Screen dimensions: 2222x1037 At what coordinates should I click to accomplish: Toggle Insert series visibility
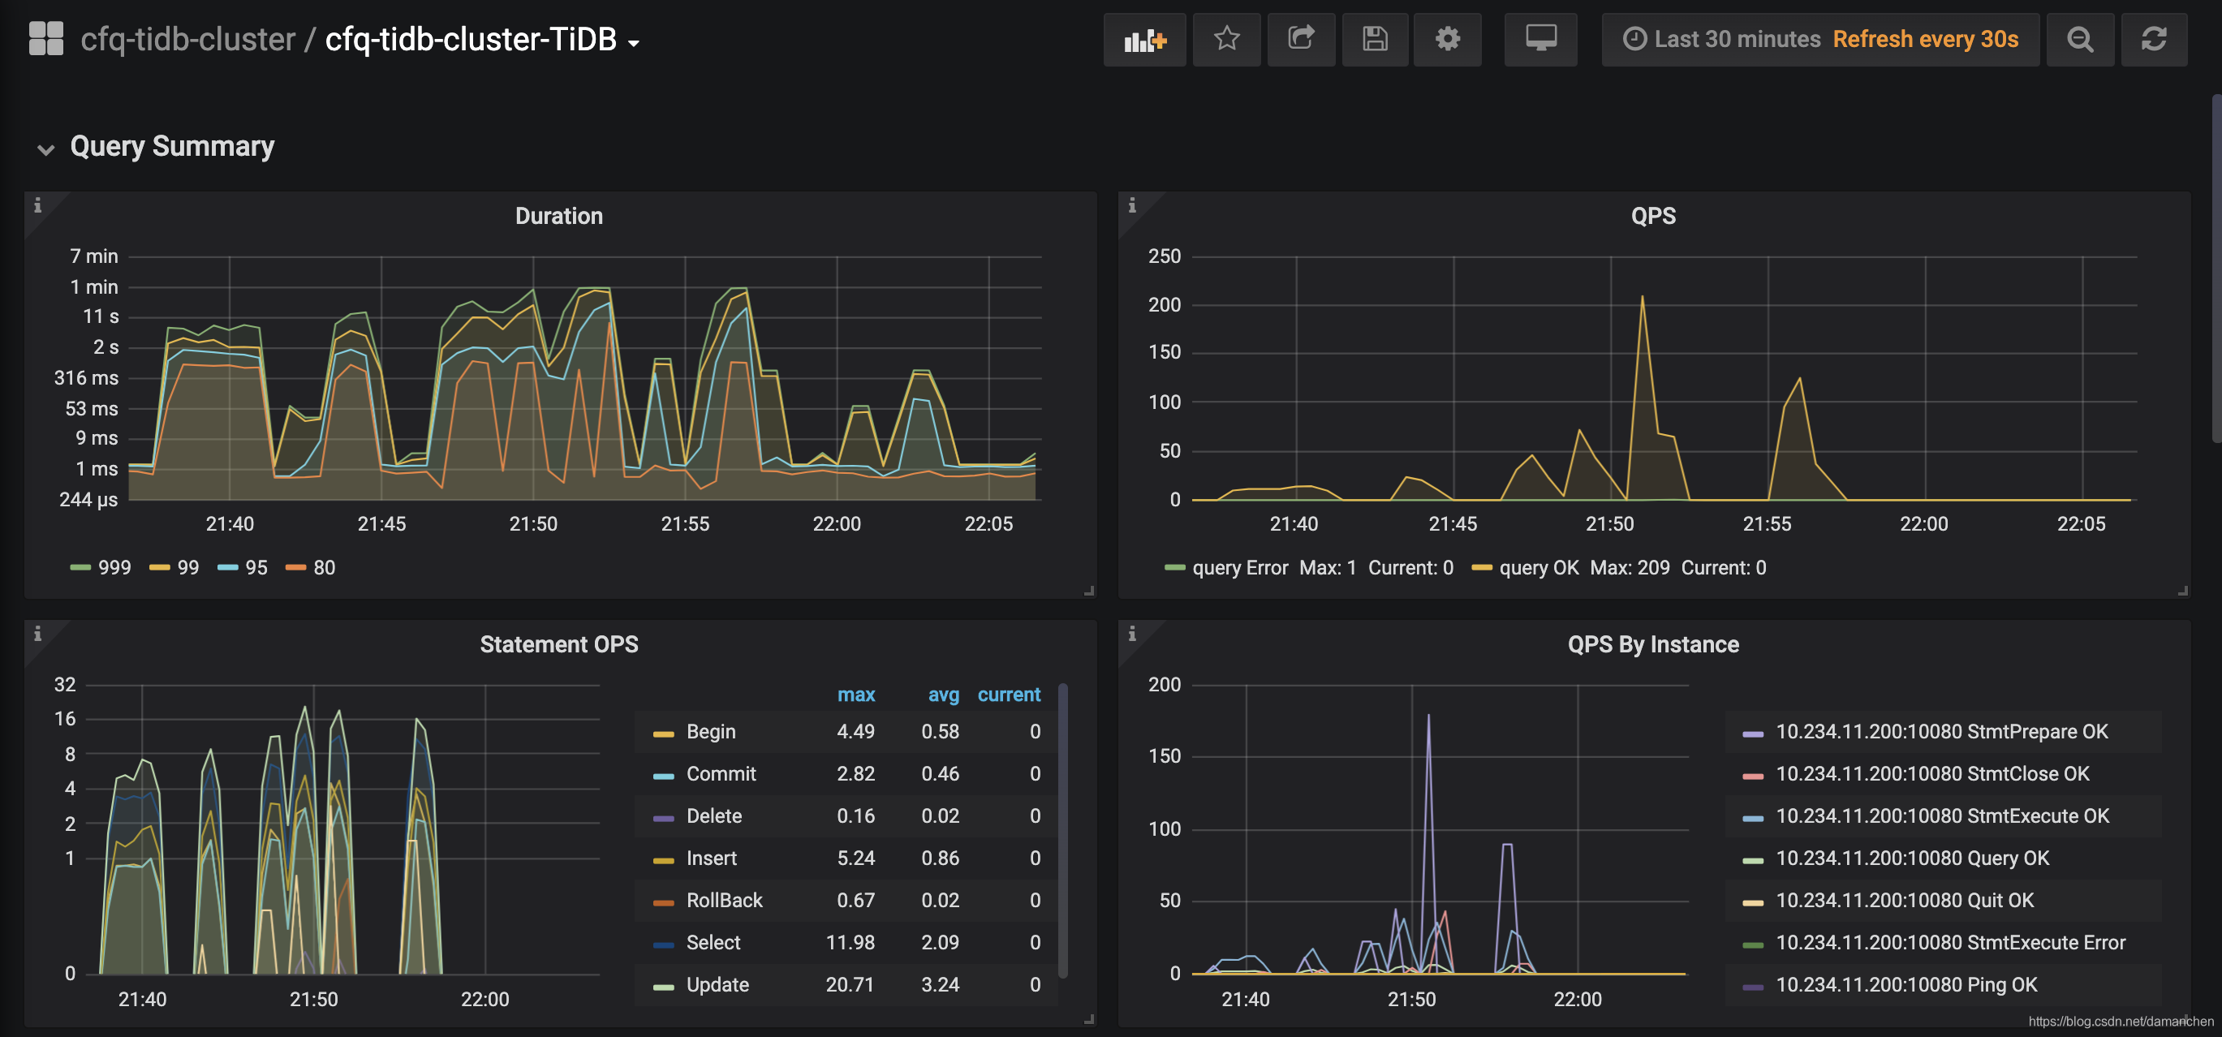tap(712, 858)
